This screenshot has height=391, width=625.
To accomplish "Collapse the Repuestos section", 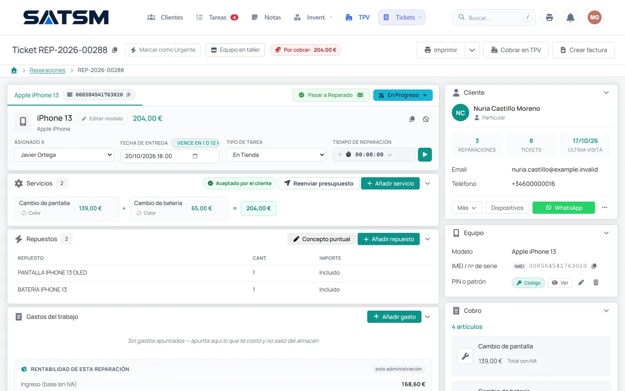I will click(x=428, y=239).
